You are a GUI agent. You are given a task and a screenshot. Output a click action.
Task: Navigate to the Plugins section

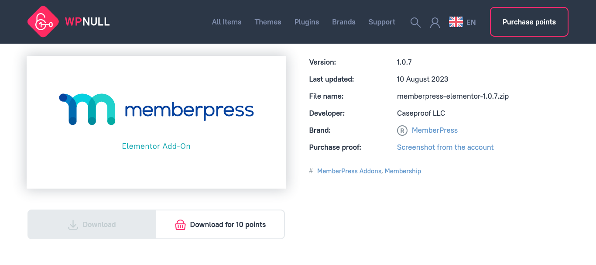point(307,22)
